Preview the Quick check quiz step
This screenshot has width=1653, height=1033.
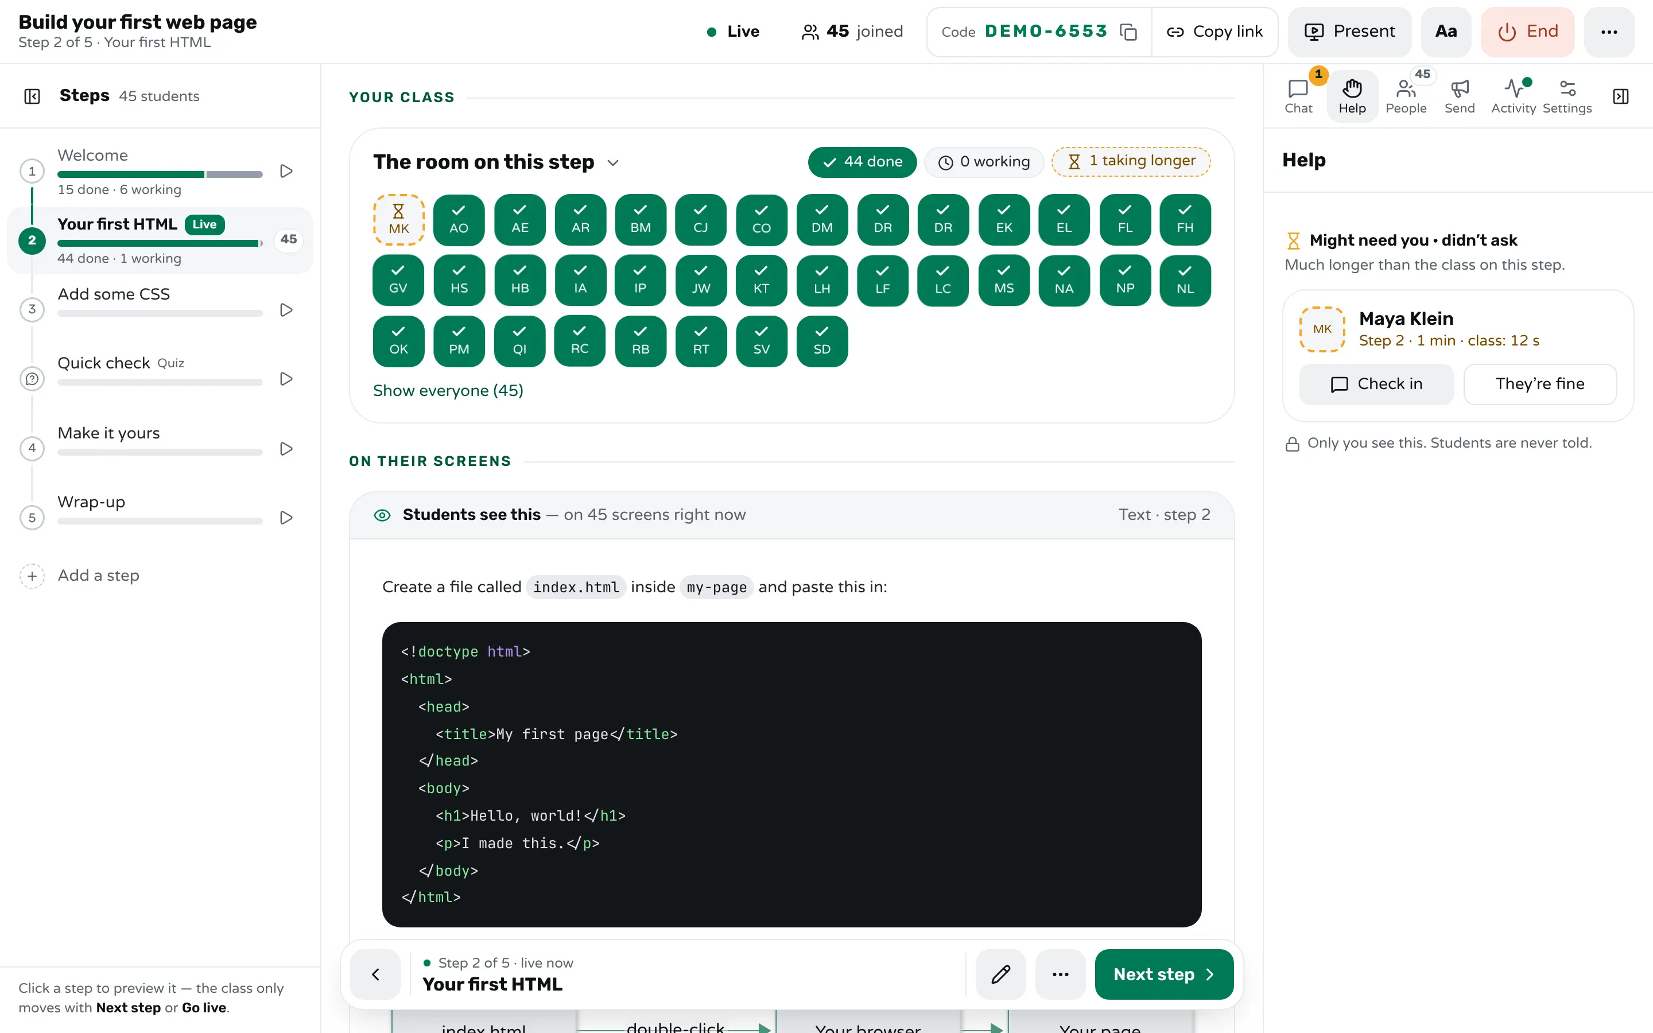pos(286,379)
